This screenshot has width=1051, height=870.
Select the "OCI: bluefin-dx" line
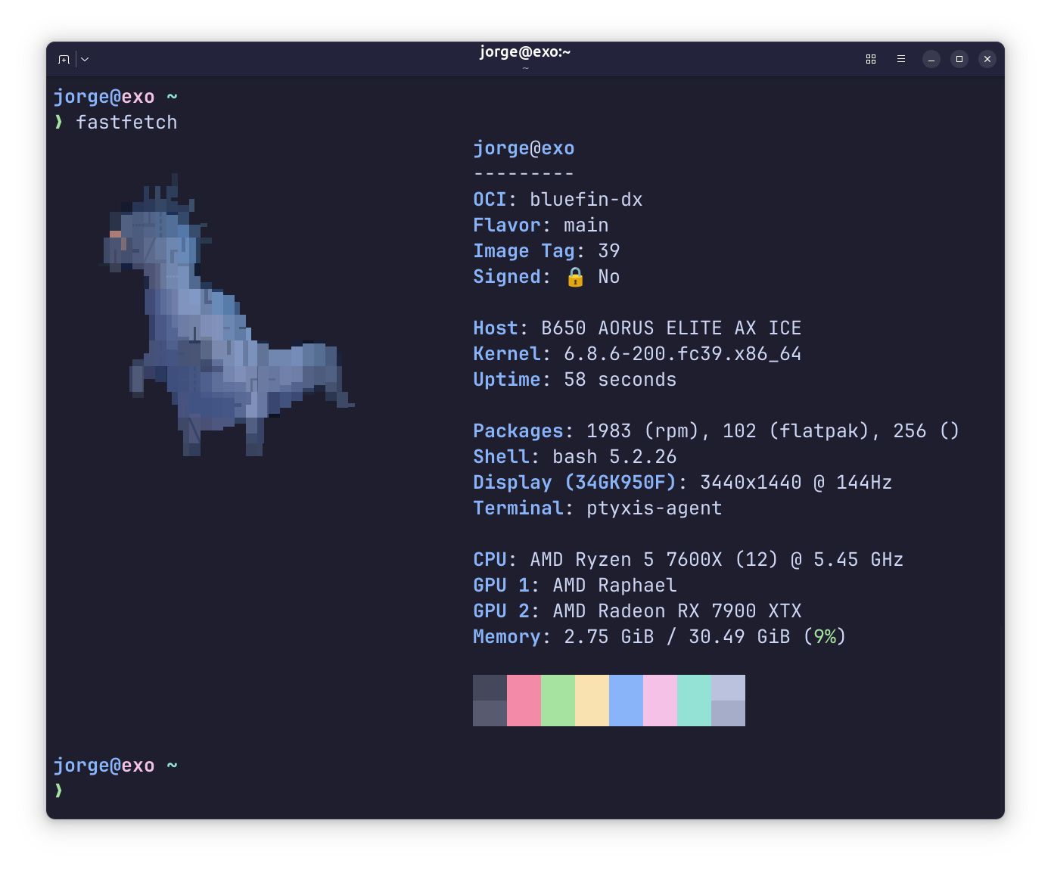click(558, 200)
